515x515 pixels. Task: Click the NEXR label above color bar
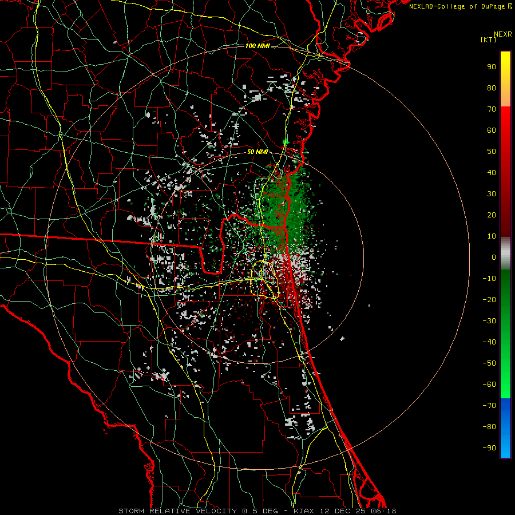pyautogui.click(x=503, y=34)
